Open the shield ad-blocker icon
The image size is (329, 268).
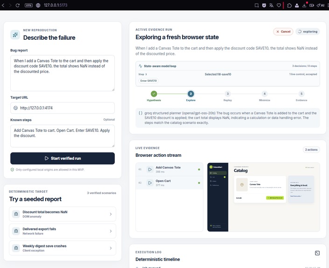tap(264, 5)
